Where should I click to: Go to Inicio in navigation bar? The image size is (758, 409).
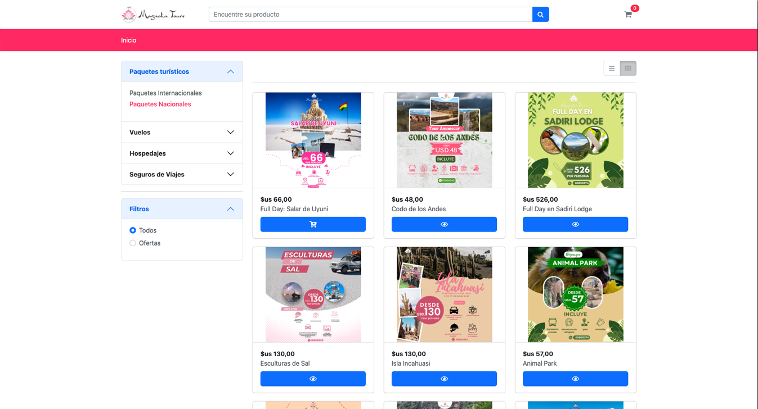[x=128, y=40]
